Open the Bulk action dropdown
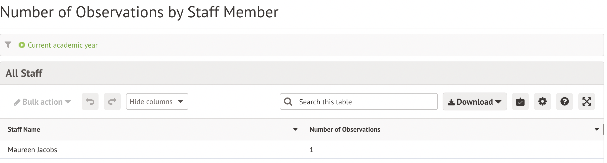The image size is (607, 163). (43, 102)
